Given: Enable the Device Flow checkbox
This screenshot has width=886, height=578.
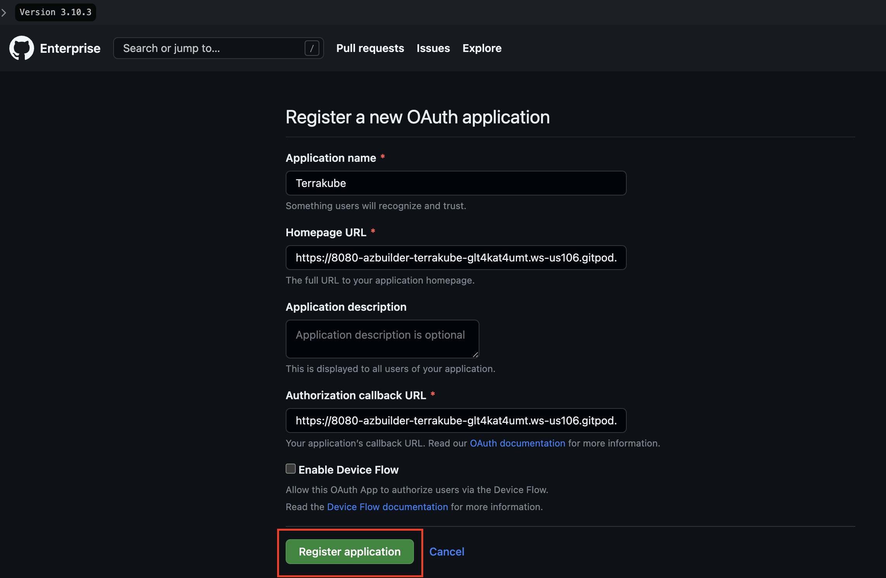Looking at the screenshot, I should point(291,469).
